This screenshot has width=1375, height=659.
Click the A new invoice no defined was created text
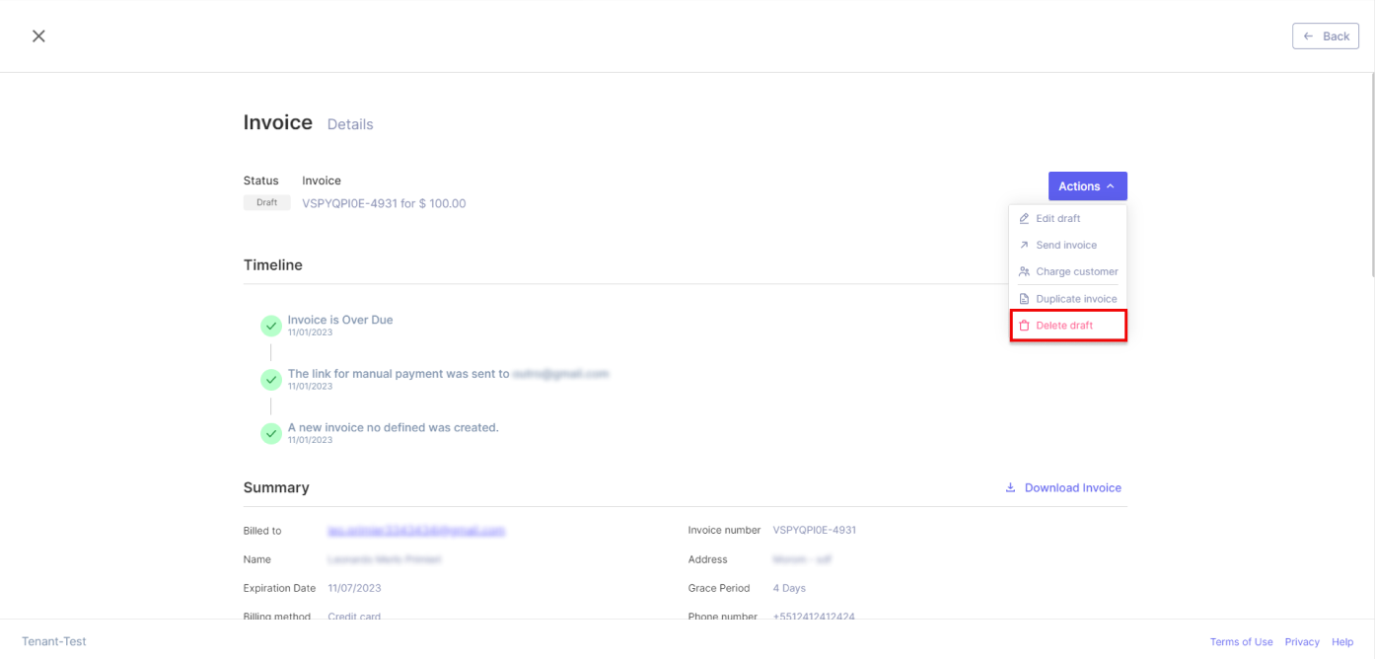pos(394,427)
